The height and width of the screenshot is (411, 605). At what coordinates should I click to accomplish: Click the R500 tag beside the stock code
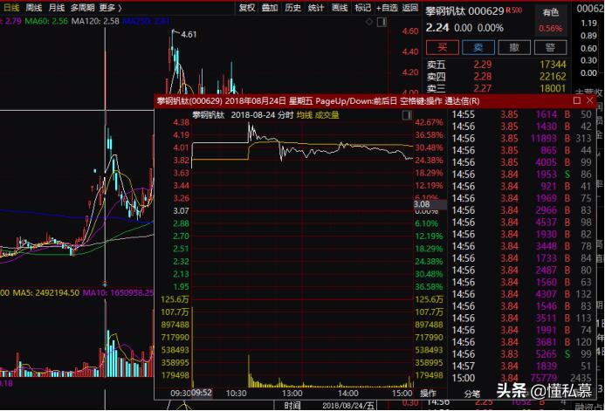tap(514, 10)
